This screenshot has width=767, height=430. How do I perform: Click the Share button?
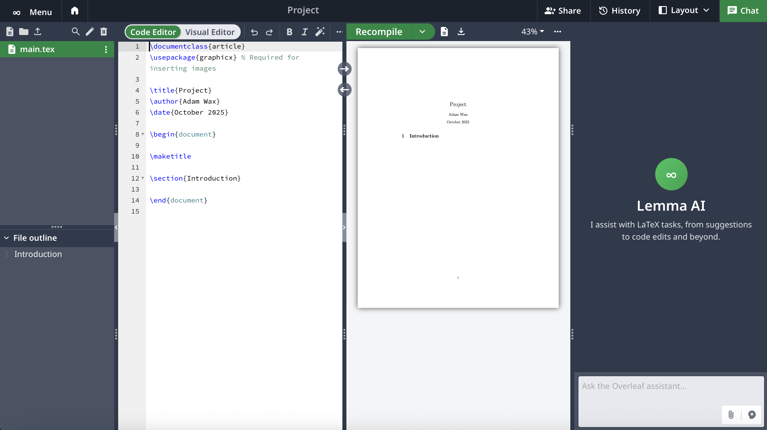click(x=563, y=11)
